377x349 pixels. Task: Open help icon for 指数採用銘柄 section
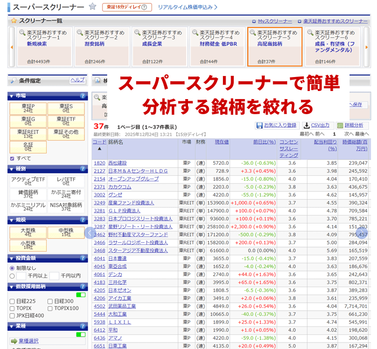point(82,287)
